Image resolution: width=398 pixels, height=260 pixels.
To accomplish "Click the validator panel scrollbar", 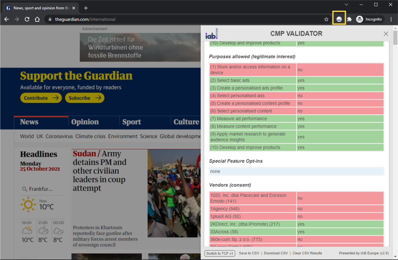I will [395, 38].
